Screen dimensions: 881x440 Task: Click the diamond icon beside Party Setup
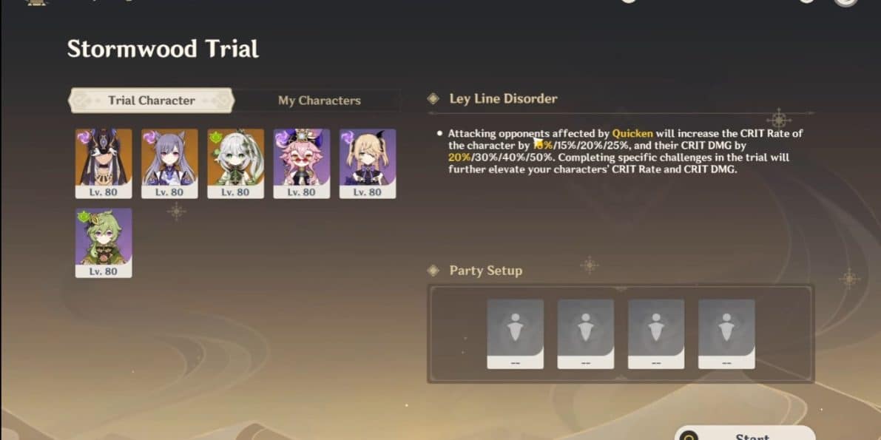433,271
